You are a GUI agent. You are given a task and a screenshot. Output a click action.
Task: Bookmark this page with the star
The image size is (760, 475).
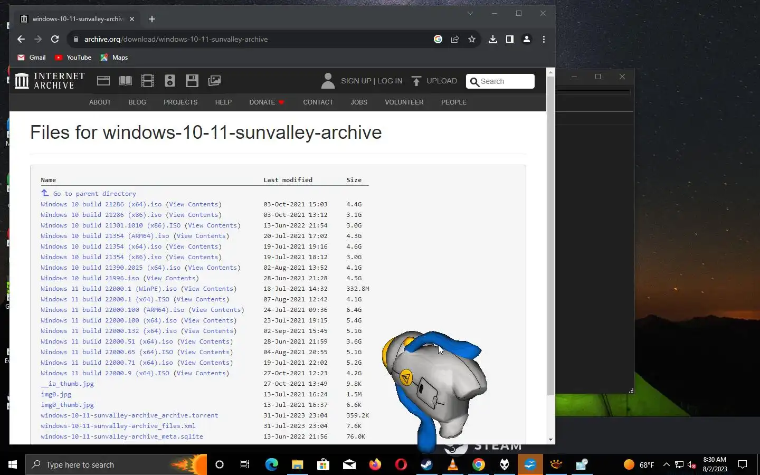point(472,39)
